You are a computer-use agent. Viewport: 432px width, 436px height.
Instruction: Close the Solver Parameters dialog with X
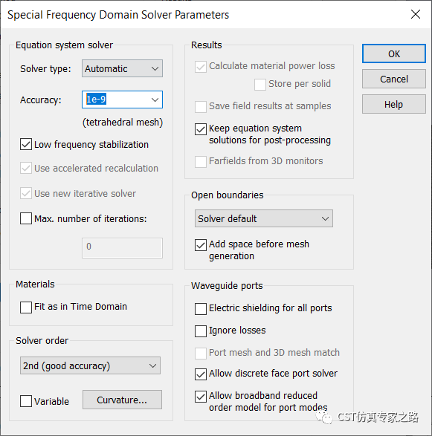(416, 14)
